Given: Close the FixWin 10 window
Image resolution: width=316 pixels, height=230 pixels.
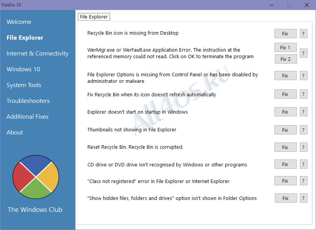Looking at the screenshot, I should click(307, 5).
